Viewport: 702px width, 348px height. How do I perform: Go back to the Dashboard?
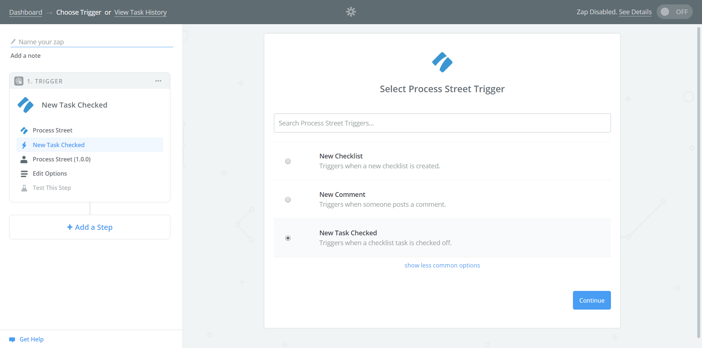click(25, 12)
